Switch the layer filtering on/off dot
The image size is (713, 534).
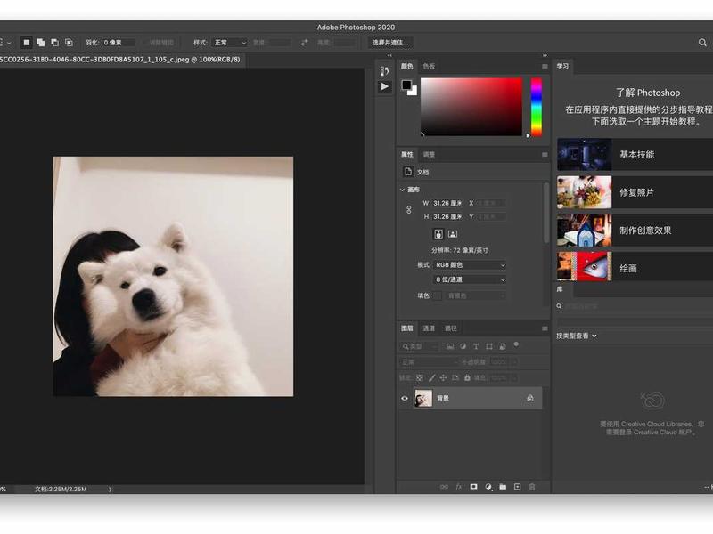[x=516, y=344]
